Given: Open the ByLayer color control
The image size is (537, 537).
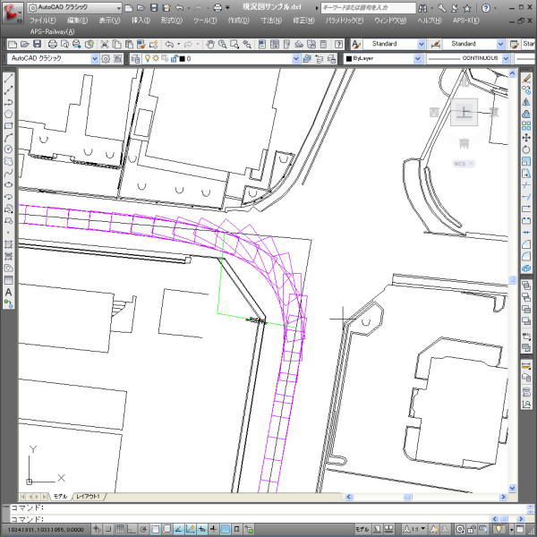Looking at the screenshot, I should [383, 59].
